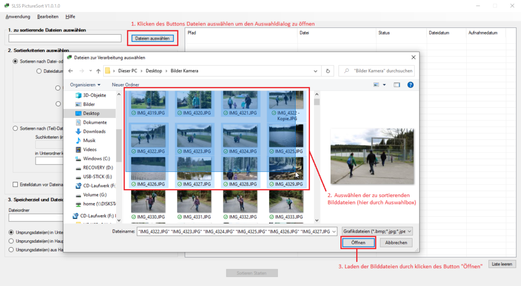521x286 pixels.
Task: Close the file selection dialog
Action: tap(413, 58)
